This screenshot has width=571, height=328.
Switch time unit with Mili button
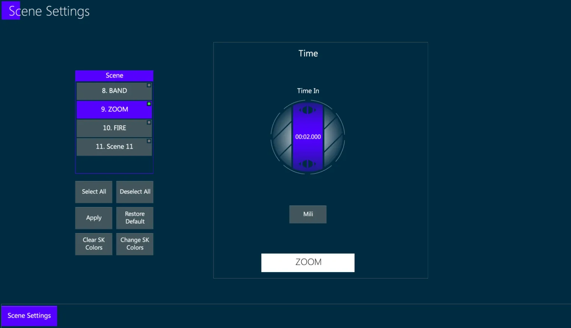308,214
